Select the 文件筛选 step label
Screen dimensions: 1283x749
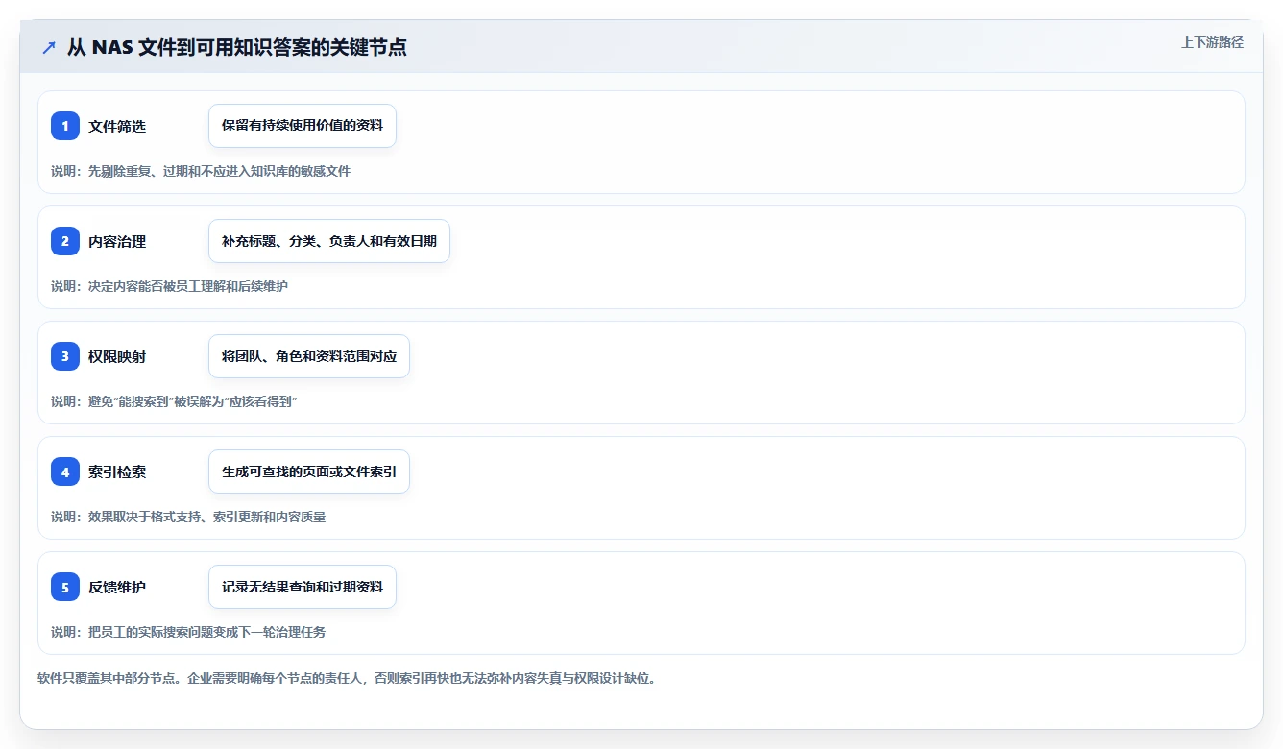117,126
